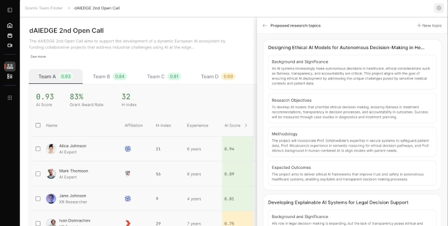Open the Expected Outcomes card
This screenshot has height=226, width=448.
352,173
